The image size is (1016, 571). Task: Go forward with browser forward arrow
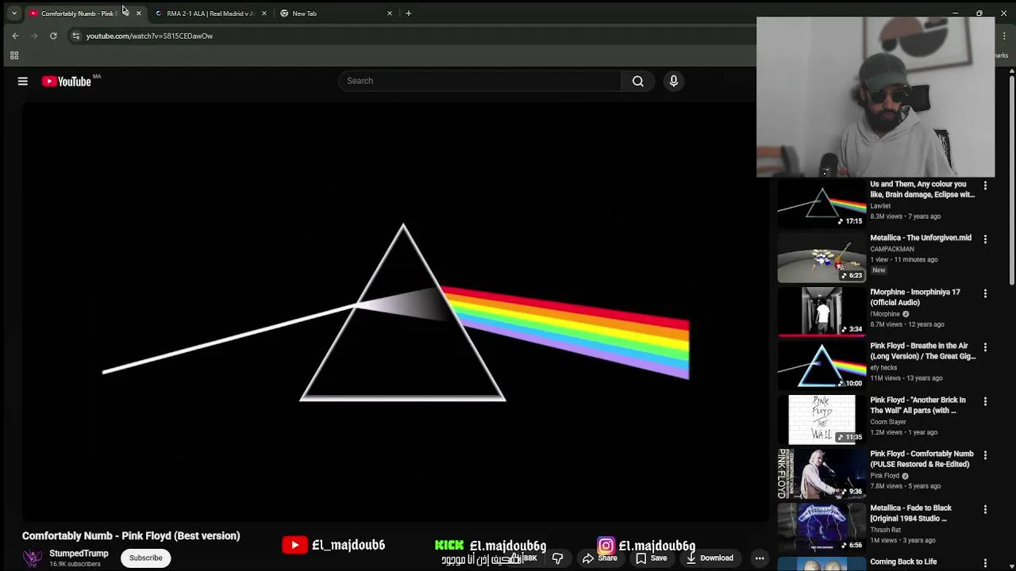tap(34, 36)
